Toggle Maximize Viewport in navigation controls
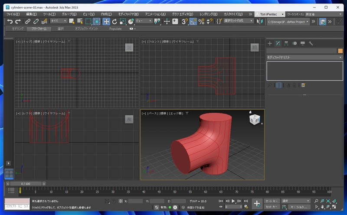Screen dimensions: 347x215 [334, 207]
